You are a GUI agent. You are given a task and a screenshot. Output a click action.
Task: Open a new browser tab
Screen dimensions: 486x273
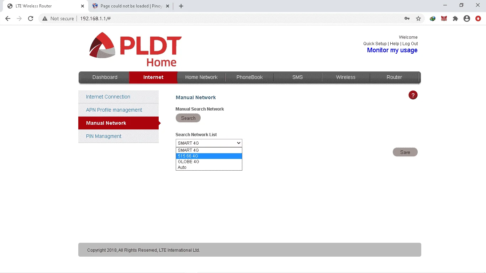(x=181, y=6)
